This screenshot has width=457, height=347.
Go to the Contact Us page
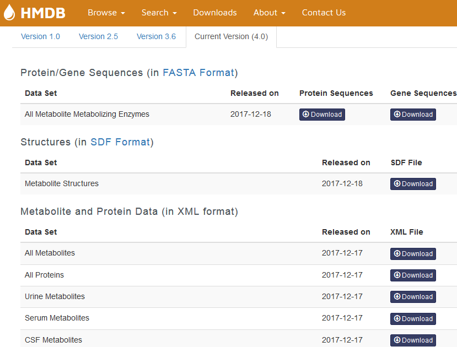324,13
